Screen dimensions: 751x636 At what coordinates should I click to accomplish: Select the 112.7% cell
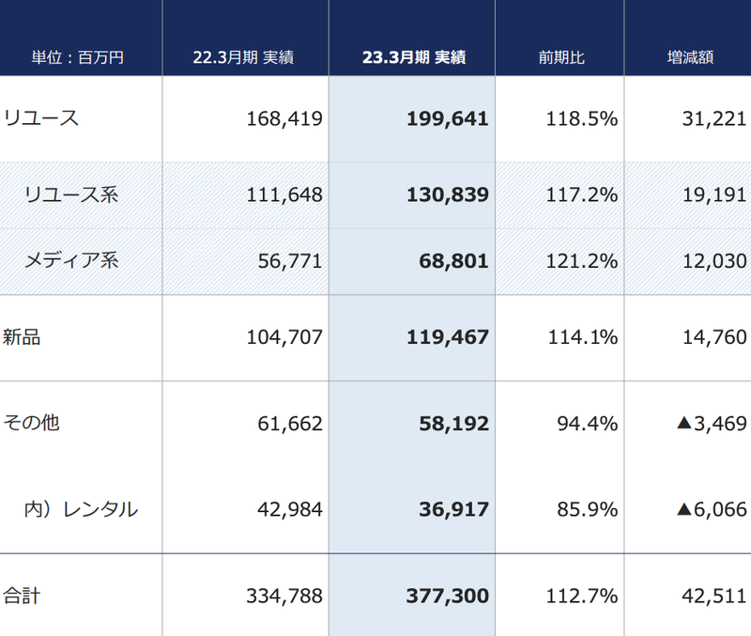582,597
